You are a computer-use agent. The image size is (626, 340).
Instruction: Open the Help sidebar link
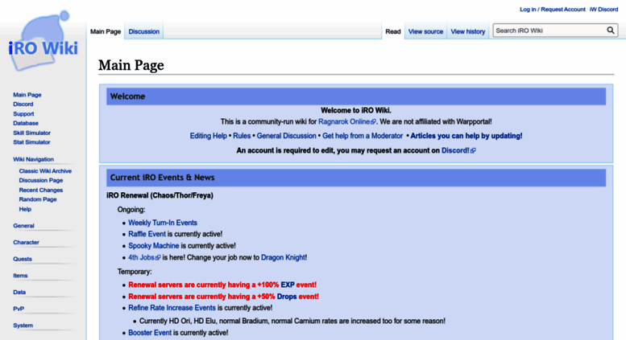pyautogui.click(x=25, y=209)
